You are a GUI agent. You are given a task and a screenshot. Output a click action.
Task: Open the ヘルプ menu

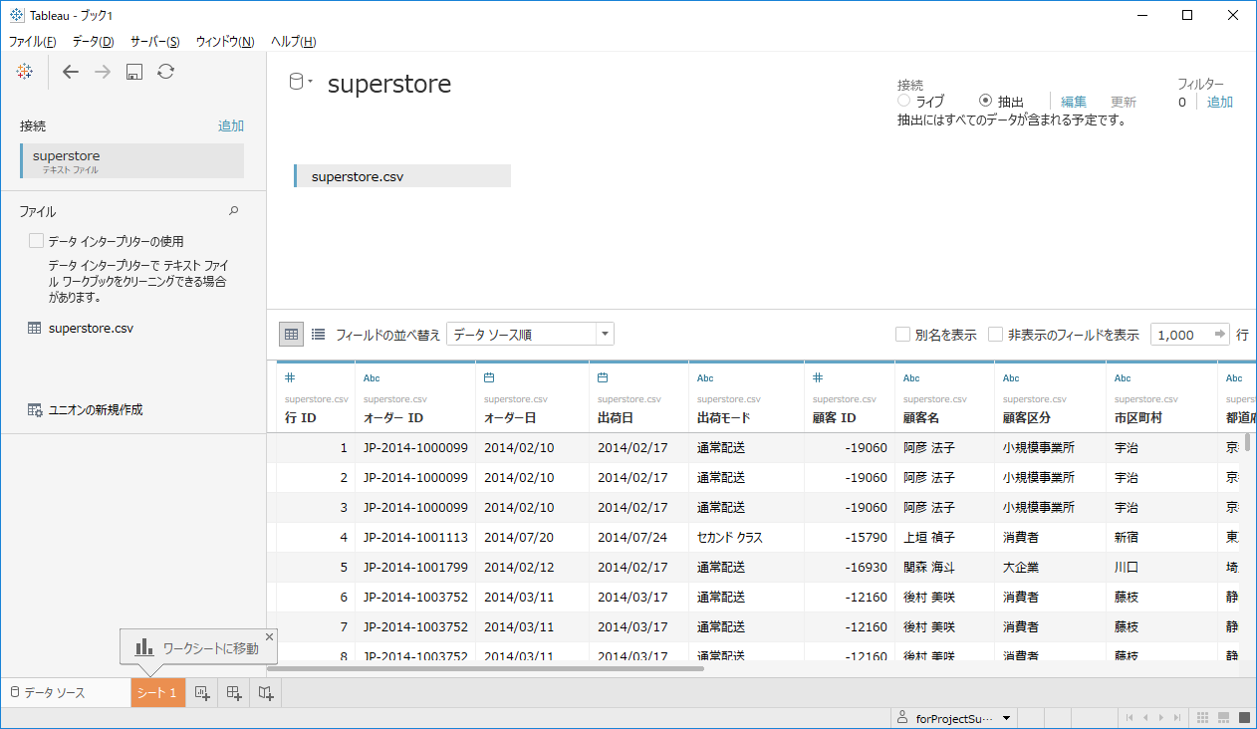click(x=293, y=42)
